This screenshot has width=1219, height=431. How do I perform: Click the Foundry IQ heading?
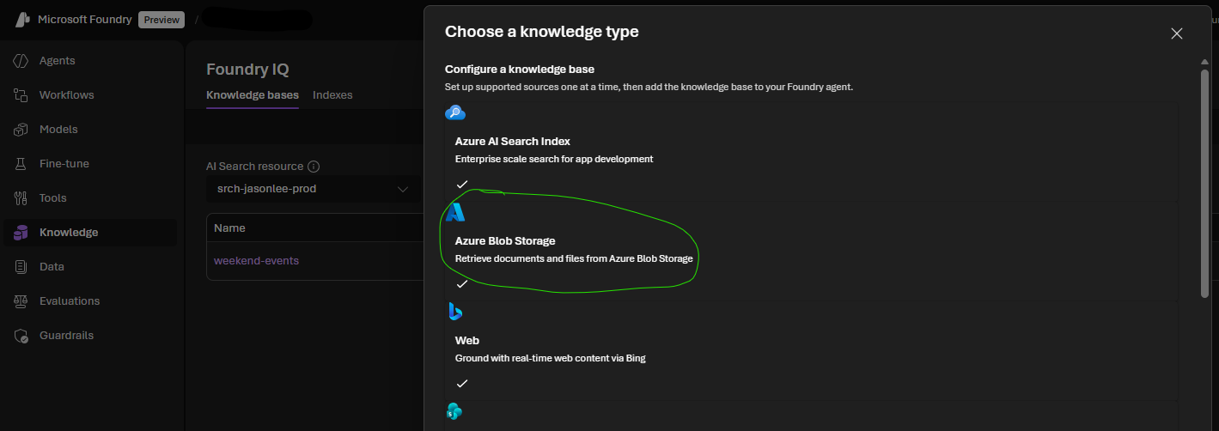[x=247, y=70]
